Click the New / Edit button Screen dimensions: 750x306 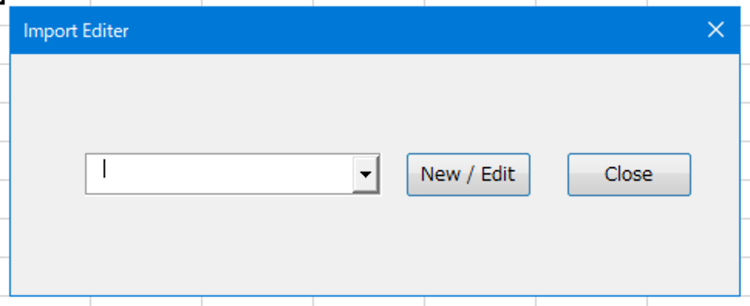(469, 175)
